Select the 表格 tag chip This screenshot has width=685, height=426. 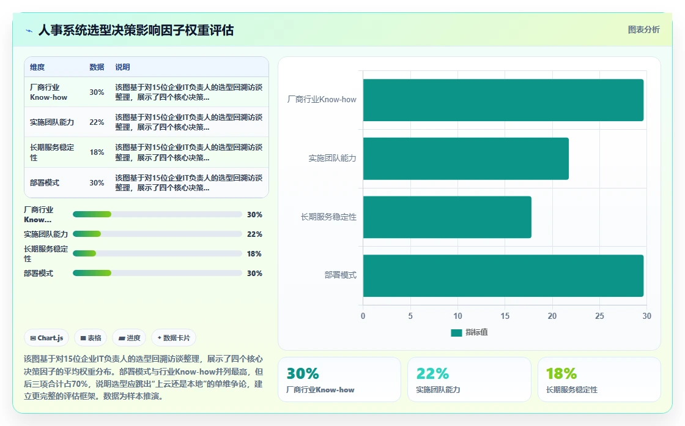pyautogui.click(x=91, y=338)
